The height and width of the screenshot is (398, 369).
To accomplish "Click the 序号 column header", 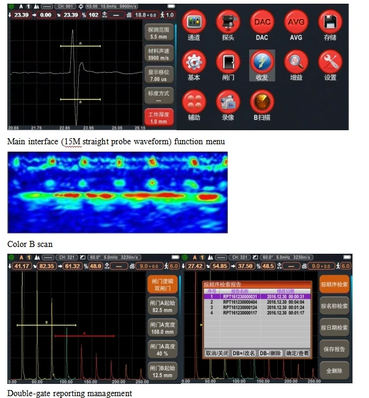I will (x=212, y=291).
